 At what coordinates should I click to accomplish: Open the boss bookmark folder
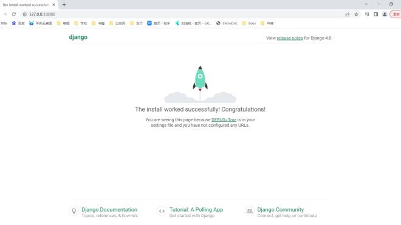(x=249, y=23)
